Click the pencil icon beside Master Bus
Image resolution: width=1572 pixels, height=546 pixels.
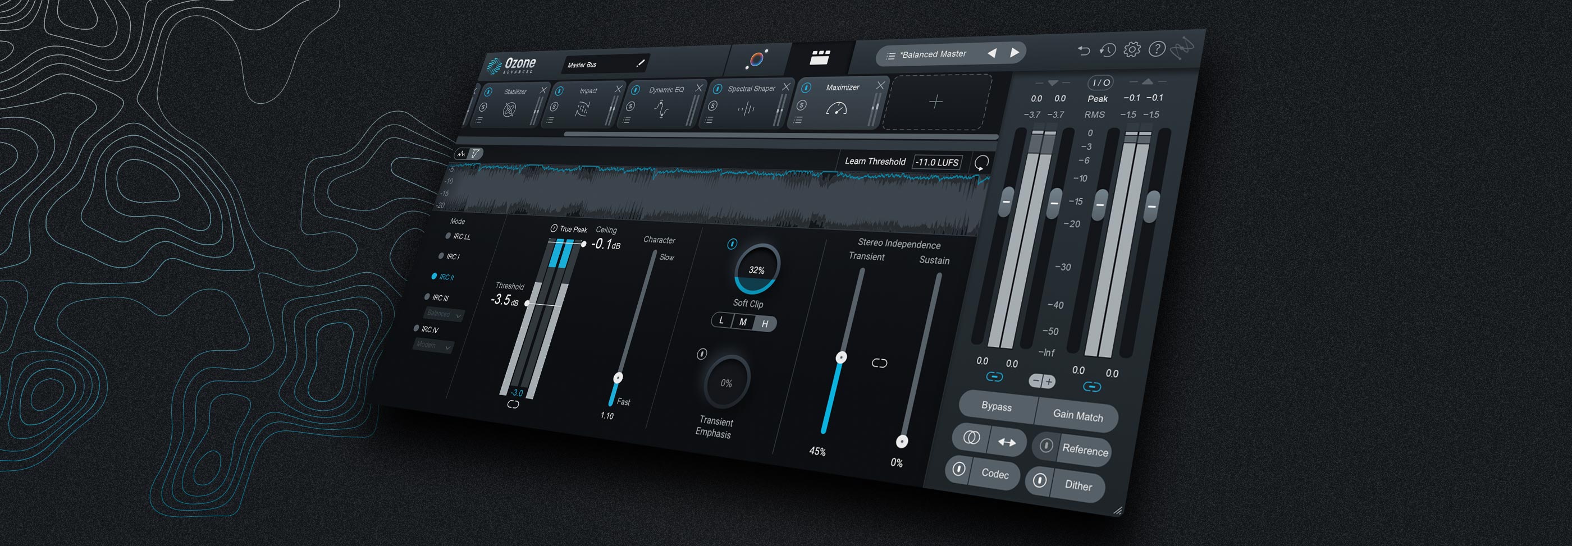[x=640, y=63]
